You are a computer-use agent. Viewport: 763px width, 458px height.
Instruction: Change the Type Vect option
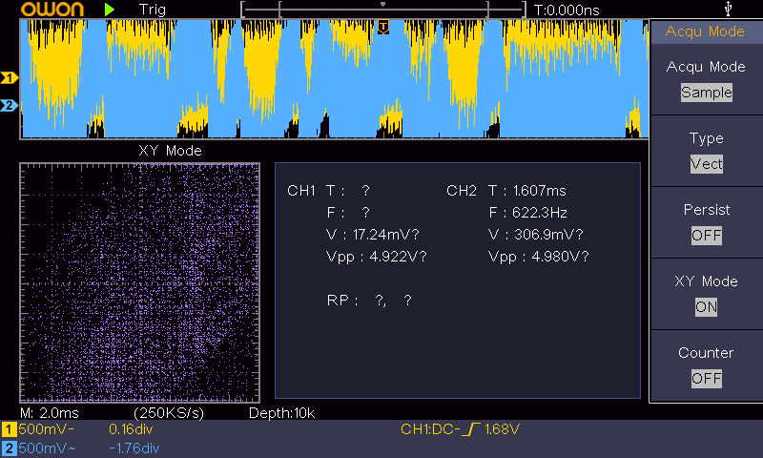tap(706, 164)
